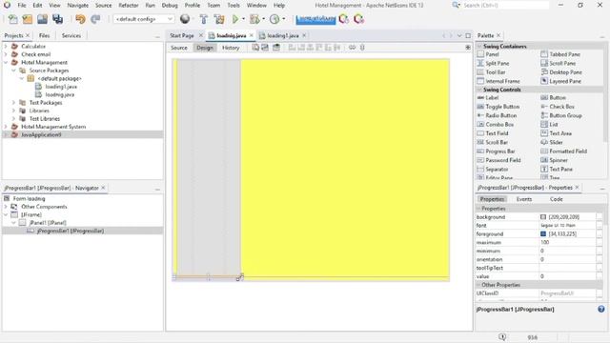Collapse the Swing Controls palette section
Viewport: 610px width, 343px height.
[x=479, y=90]
